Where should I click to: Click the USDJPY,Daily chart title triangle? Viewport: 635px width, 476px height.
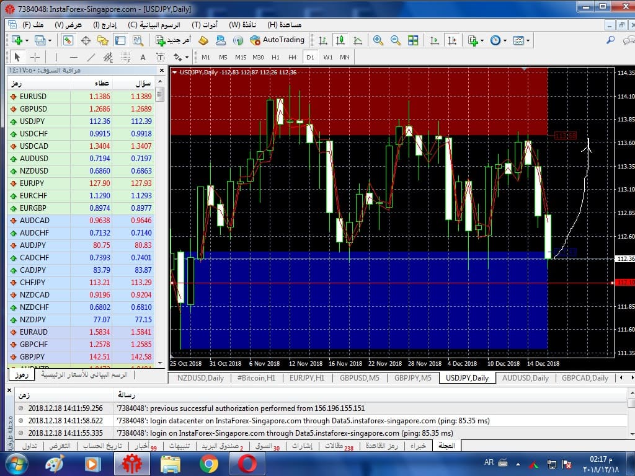[174, 73]
